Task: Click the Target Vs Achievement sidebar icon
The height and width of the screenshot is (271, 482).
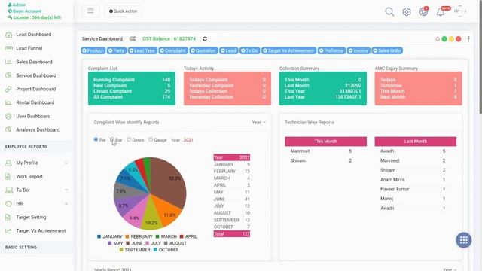Action: (8, 231)
